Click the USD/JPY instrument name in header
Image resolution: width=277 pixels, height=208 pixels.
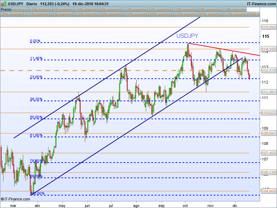coord(16,4)
